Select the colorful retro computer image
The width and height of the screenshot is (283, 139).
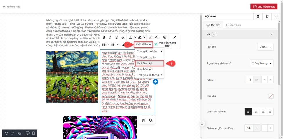[100, 127]
